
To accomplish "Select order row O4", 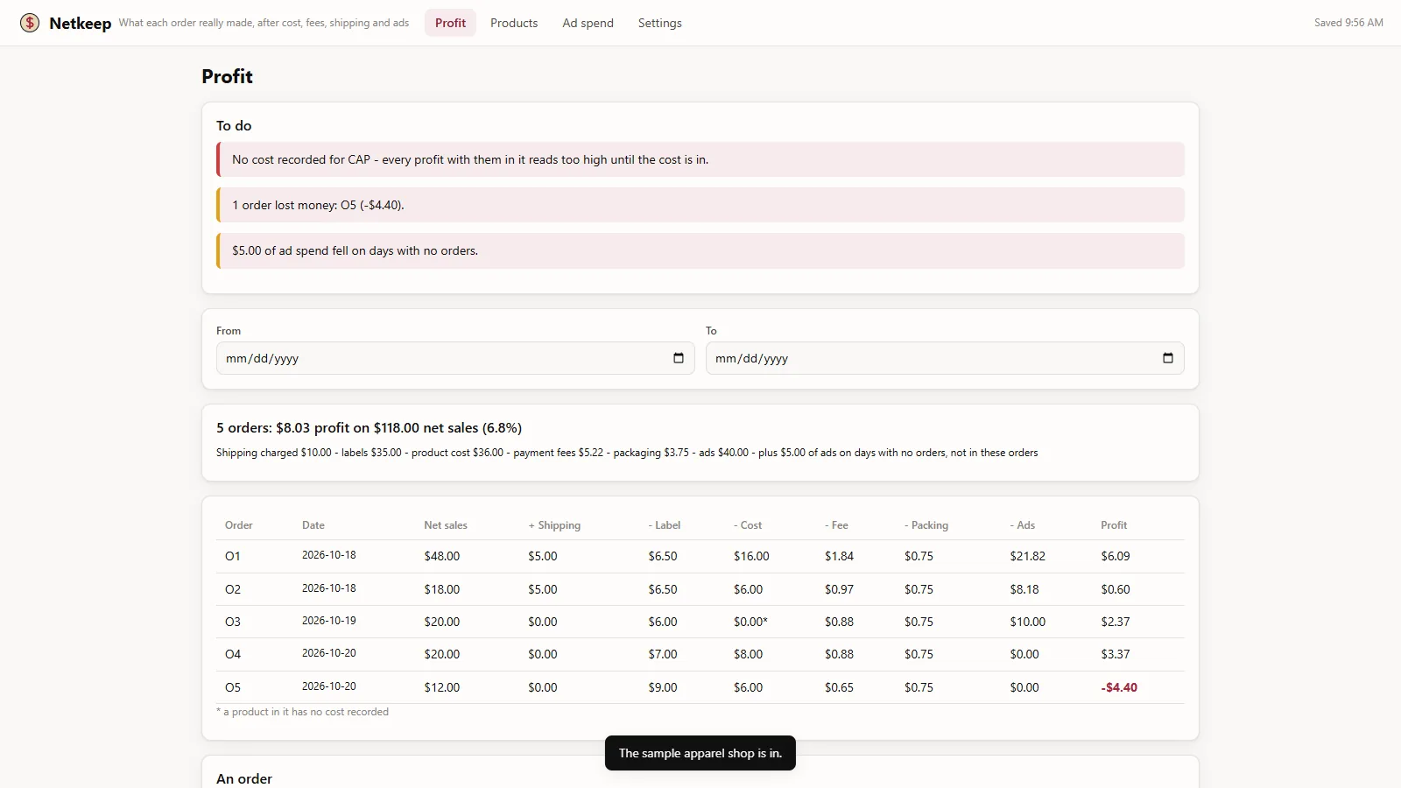I will click(700, 654).
